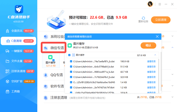Image resolution: width=177 pixels, height=112 pixels.
Task: Click the QQ专清 section title
Action: point(57,75)
